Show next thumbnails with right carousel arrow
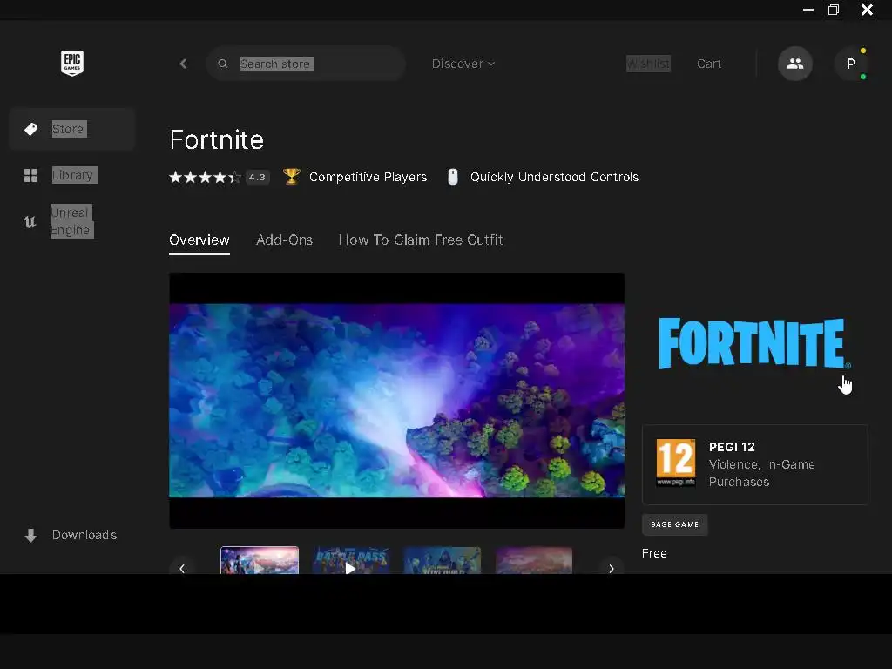Screen dimensions: 892x669 (611, 568)
